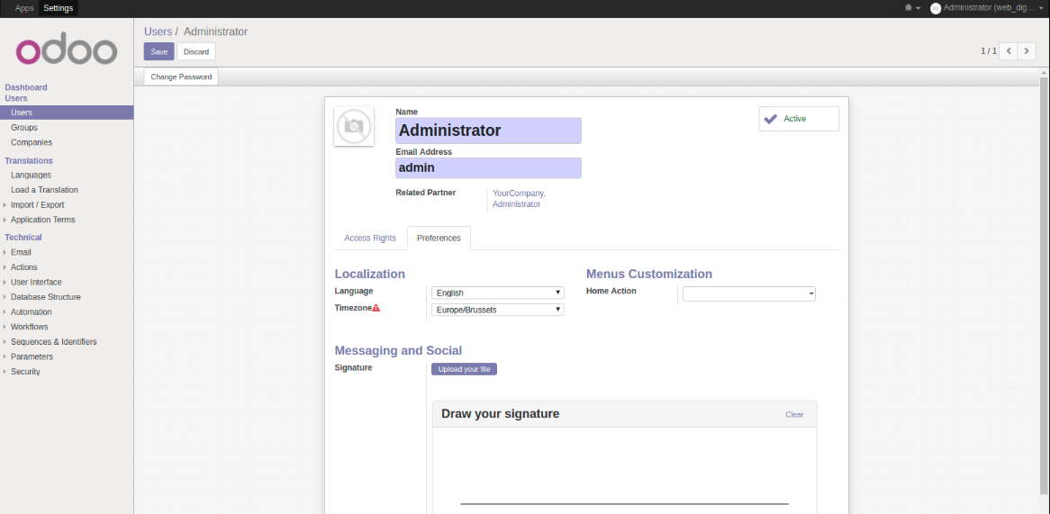Click the Save button
1050x514 pixels.
[158, 51]
